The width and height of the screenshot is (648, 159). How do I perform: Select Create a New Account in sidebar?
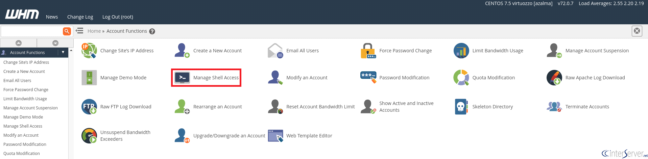click(x=24, y=72)
